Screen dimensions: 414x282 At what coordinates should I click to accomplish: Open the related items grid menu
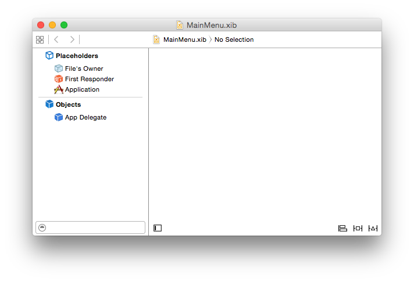(40, 40)
